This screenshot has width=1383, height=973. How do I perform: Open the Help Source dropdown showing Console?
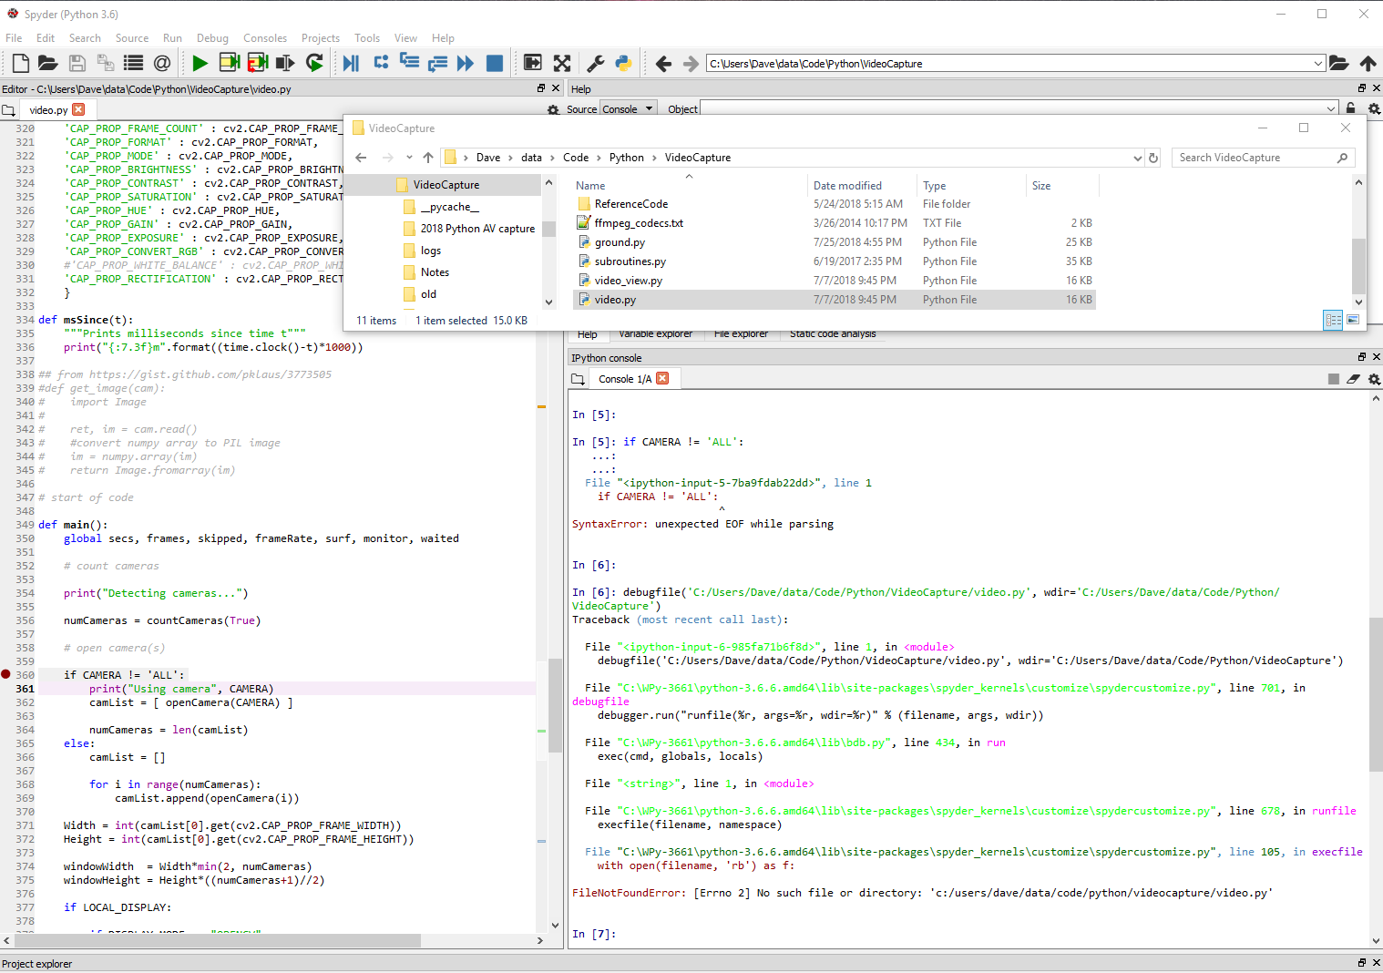tap(628, 108)
